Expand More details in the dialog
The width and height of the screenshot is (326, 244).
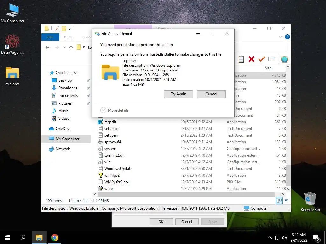(115, 110)
